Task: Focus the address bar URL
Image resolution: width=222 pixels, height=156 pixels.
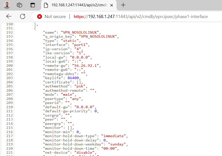Action: point(141,17)
